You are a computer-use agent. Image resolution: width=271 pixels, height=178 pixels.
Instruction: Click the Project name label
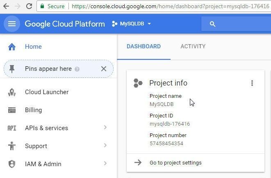(166, 96)
